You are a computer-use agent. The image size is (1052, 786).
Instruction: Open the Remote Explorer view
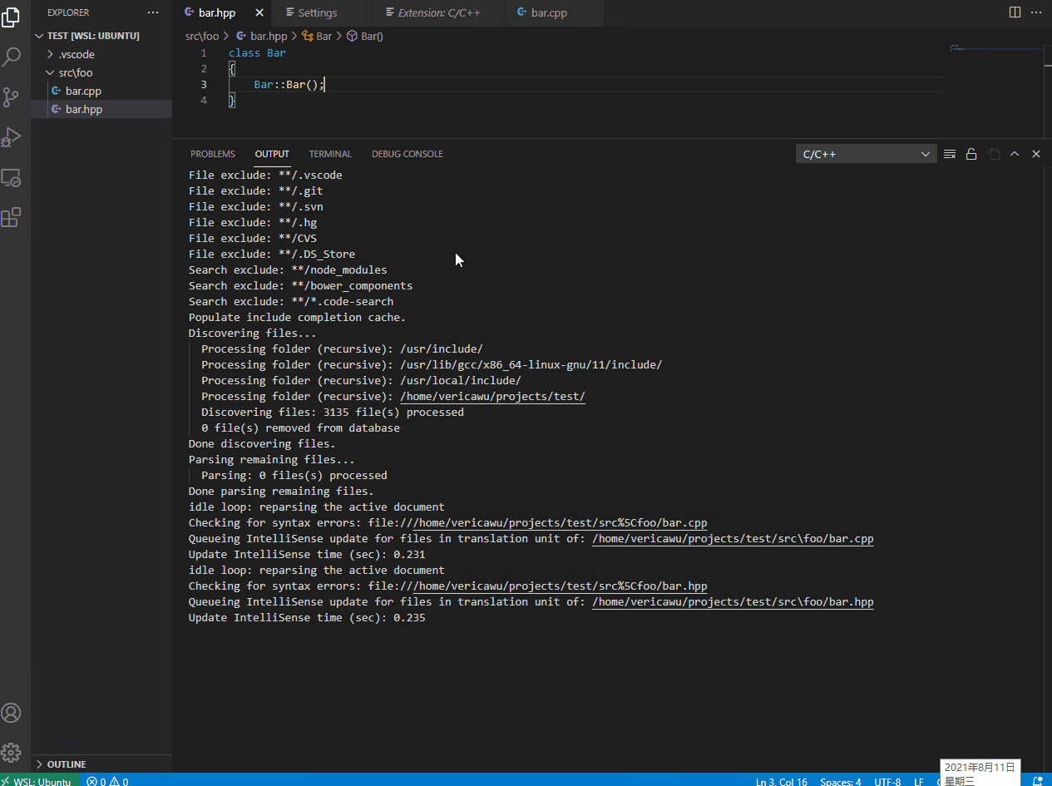pyautogui.click(x=12, y=177)
